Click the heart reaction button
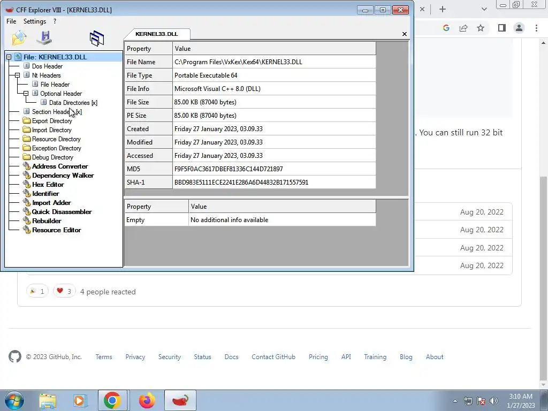 click(64, 291)
